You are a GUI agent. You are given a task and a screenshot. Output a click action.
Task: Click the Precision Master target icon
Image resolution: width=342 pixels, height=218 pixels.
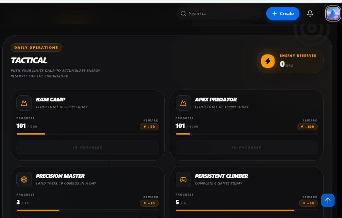[24, 179]
